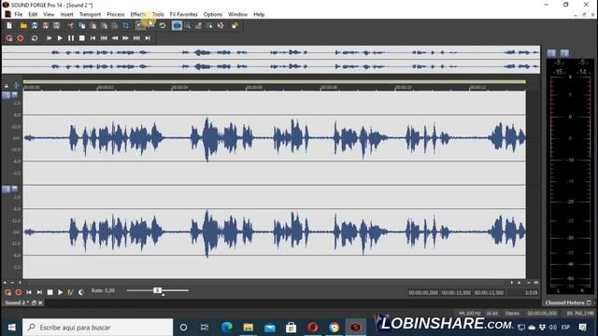Click the Channel Meters panel label
The height and width of the screenshot is (336, 598).
pyautogui.click(x=564, y=302)
